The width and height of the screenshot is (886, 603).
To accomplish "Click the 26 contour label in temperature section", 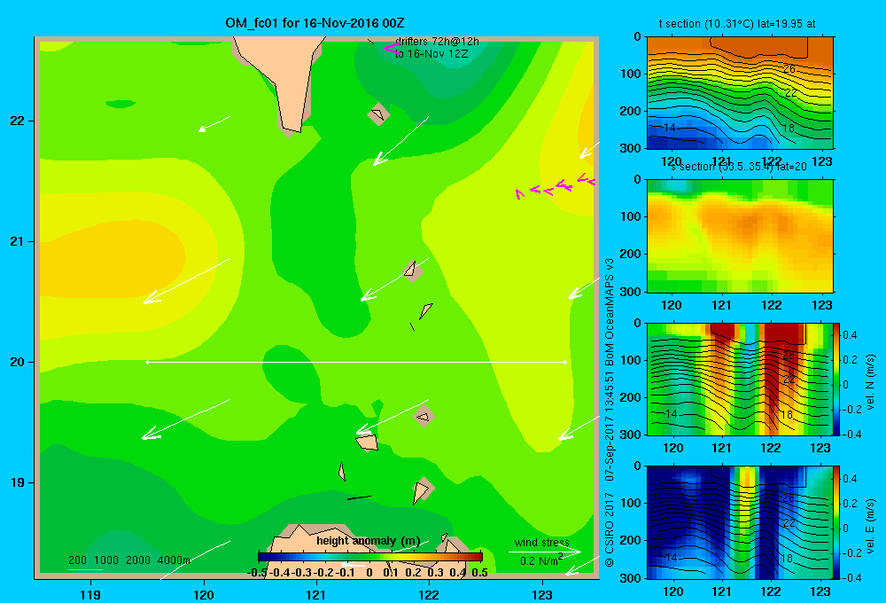I will coord(789,69).
